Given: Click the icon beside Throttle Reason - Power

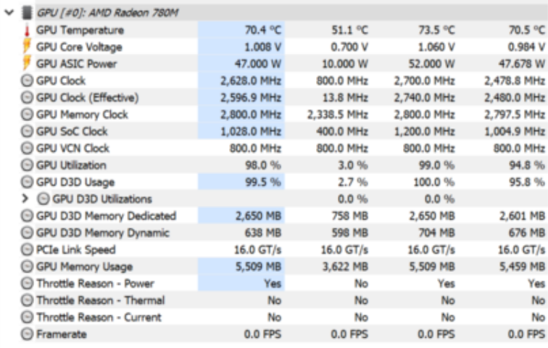Looking at the screenshot, I should tap(27, 283).
